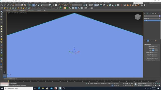This screenshot has height=90, width=161.
Task: Click the time slider handle
Action: (10, 79)
